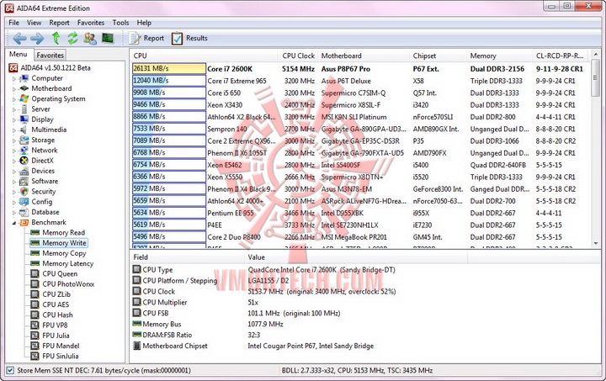Open the File menu

(x=14, y=23)
